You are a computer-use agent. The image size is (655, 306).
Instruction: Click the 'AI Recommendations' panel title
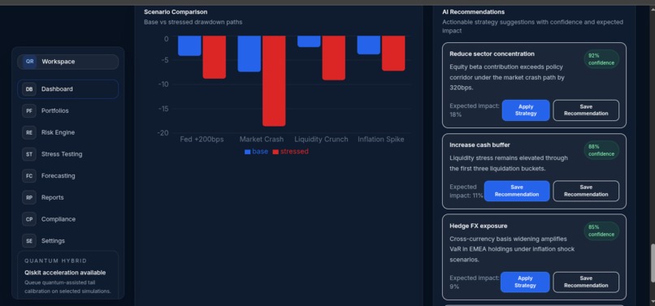[473, 12]
